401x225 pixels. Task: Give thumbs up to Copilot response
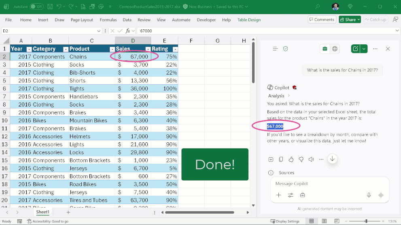tap(291, 159)
